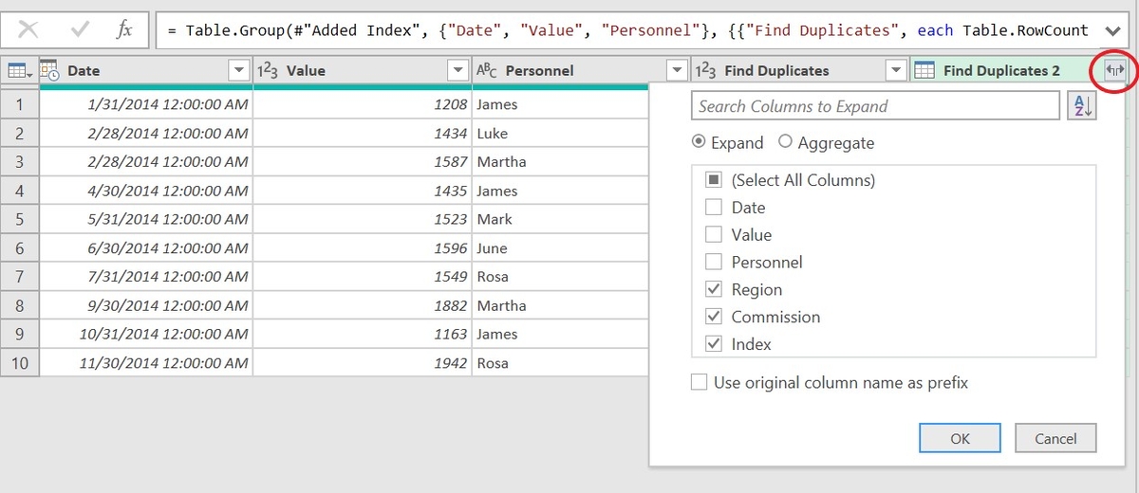This screenshot has width=1139, height=493.
Task: Select the Aggregate radio option
Action: [x=785, y=142]
